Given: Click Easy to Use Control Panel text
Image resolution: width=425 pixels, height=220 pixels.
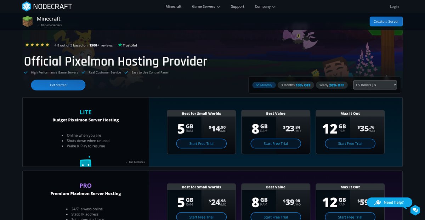Looking at the screenshot, I should [x=150, y=72].
